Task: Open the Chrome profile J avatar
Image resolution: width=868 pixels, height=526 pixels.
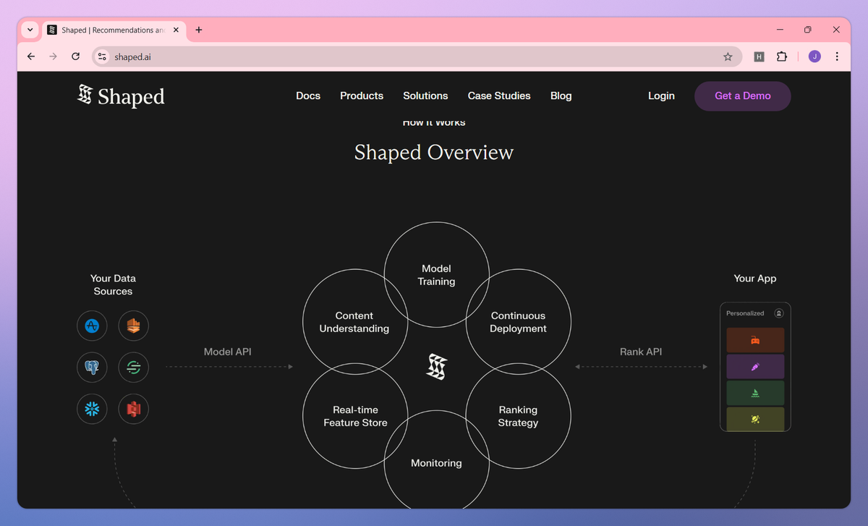Action: 814,56
